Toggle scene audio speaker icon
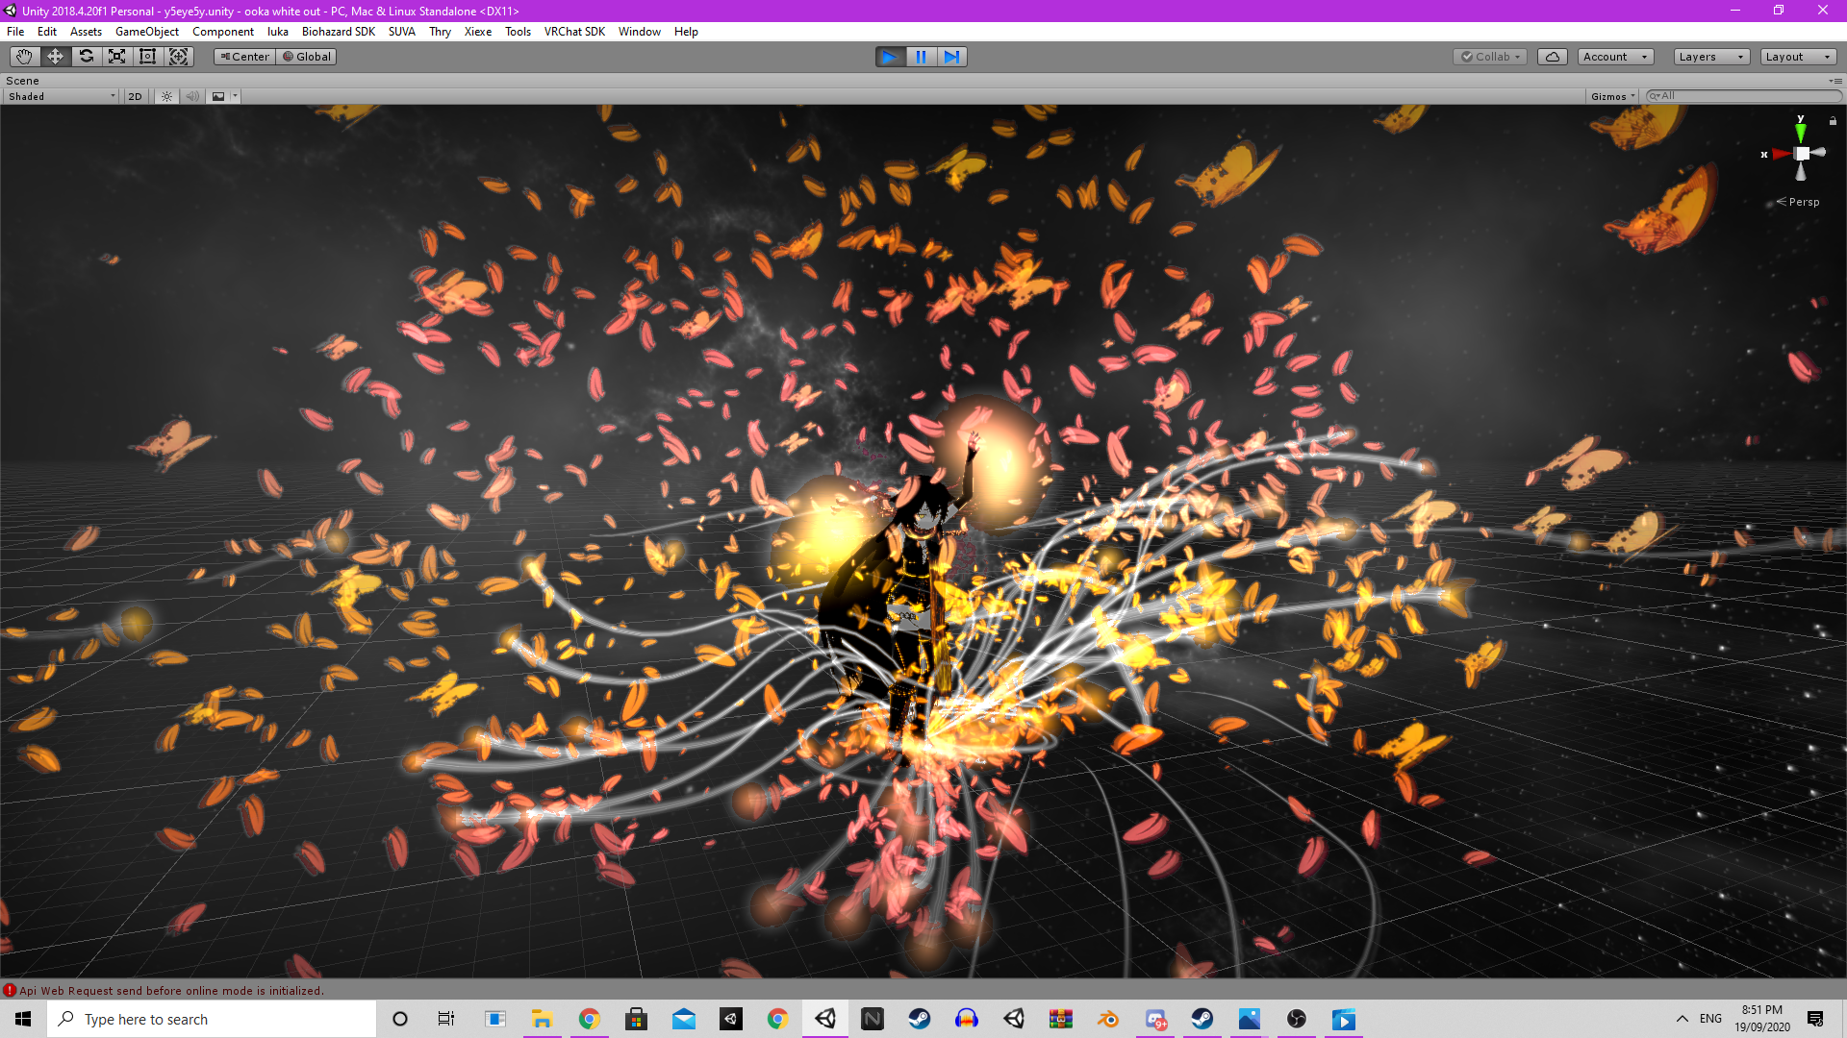Viewport: 1847px width, 1038px height. tap(192, 96)
